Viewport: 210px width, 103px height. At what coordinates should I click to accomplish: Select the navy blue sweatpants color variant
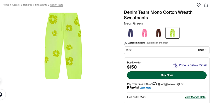tap(130, 33)
